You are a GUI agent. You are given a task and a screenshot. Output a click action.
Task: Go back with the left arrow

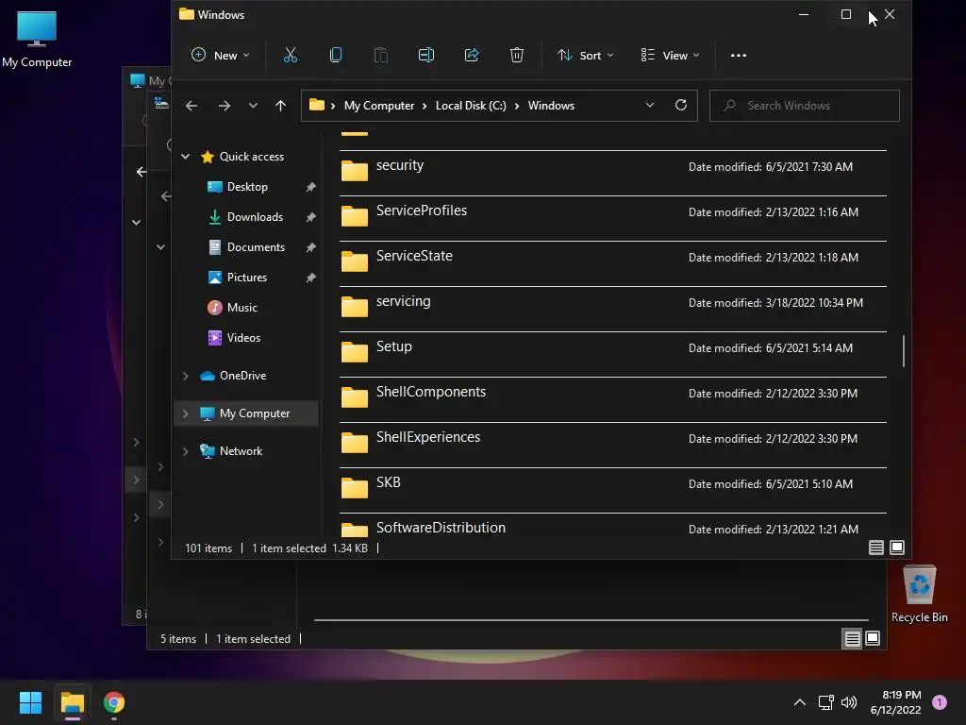[x=192, y=106]
